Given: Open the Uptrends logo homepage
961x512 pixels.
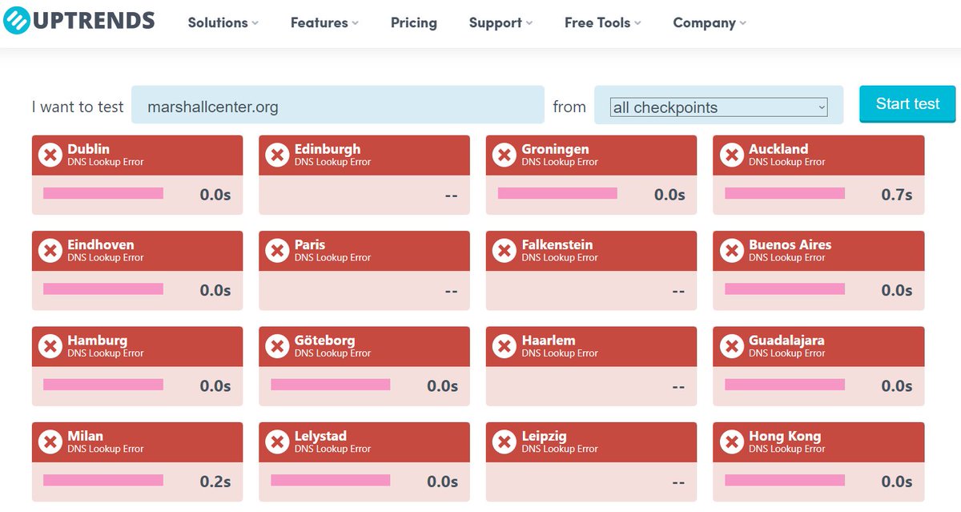Looking at the screenshot, I should click(x=78, y=22).
